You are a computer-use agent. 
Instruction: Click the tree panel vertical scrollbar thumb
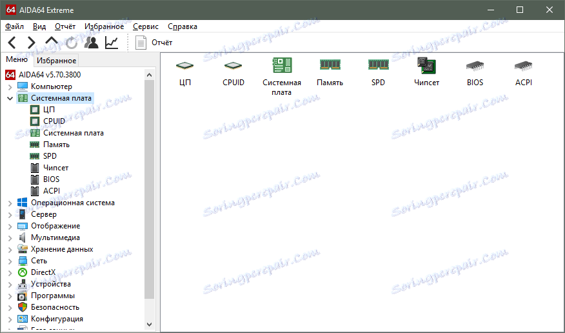(150, 190)
